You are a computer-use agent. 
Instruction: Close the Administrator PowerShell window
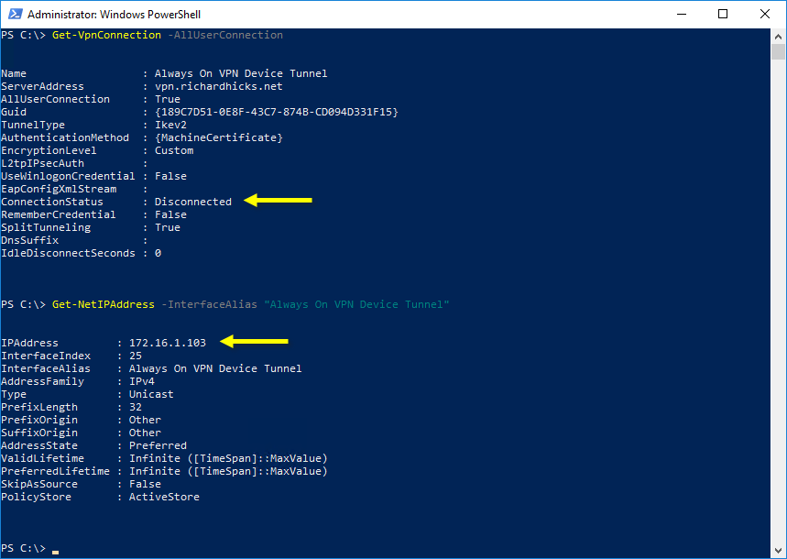coord(765,14)
